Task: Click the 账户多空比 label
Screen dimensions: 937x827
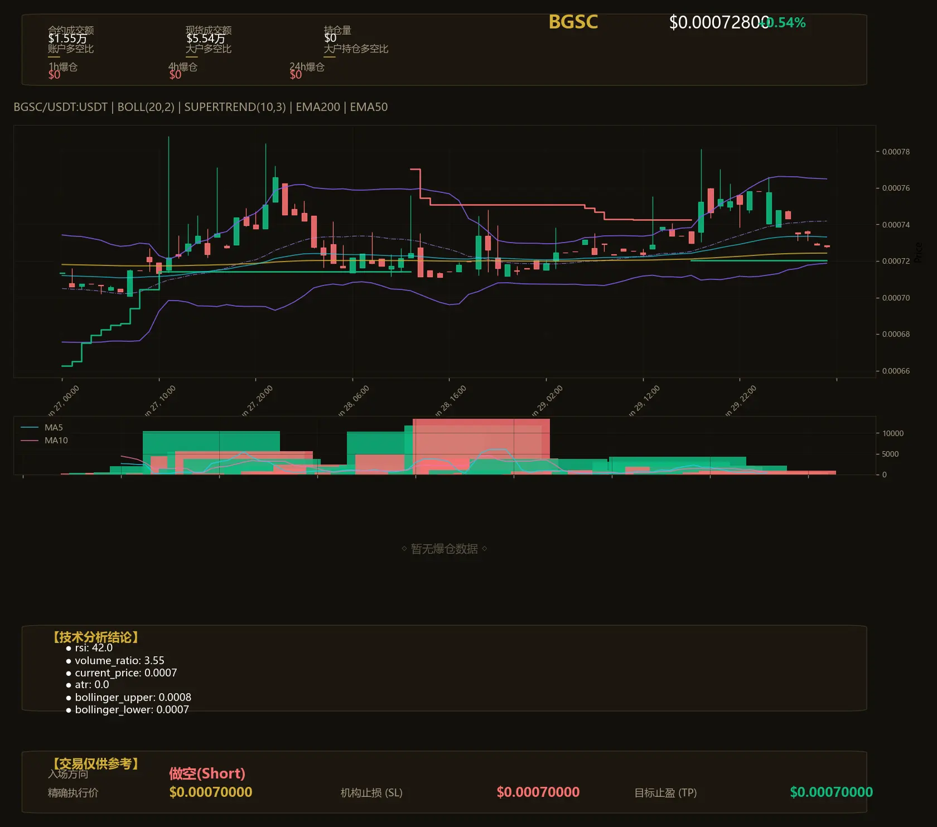Action: 71,49
